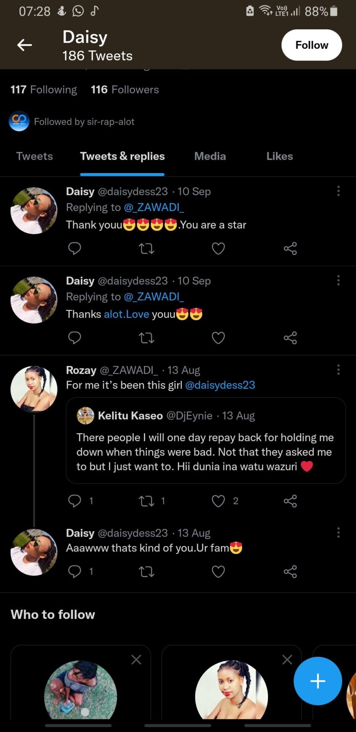This screenshot has width=356, height=732.
Task: Like Rozay's quoted tweet
Action: [x=218, y=501]
